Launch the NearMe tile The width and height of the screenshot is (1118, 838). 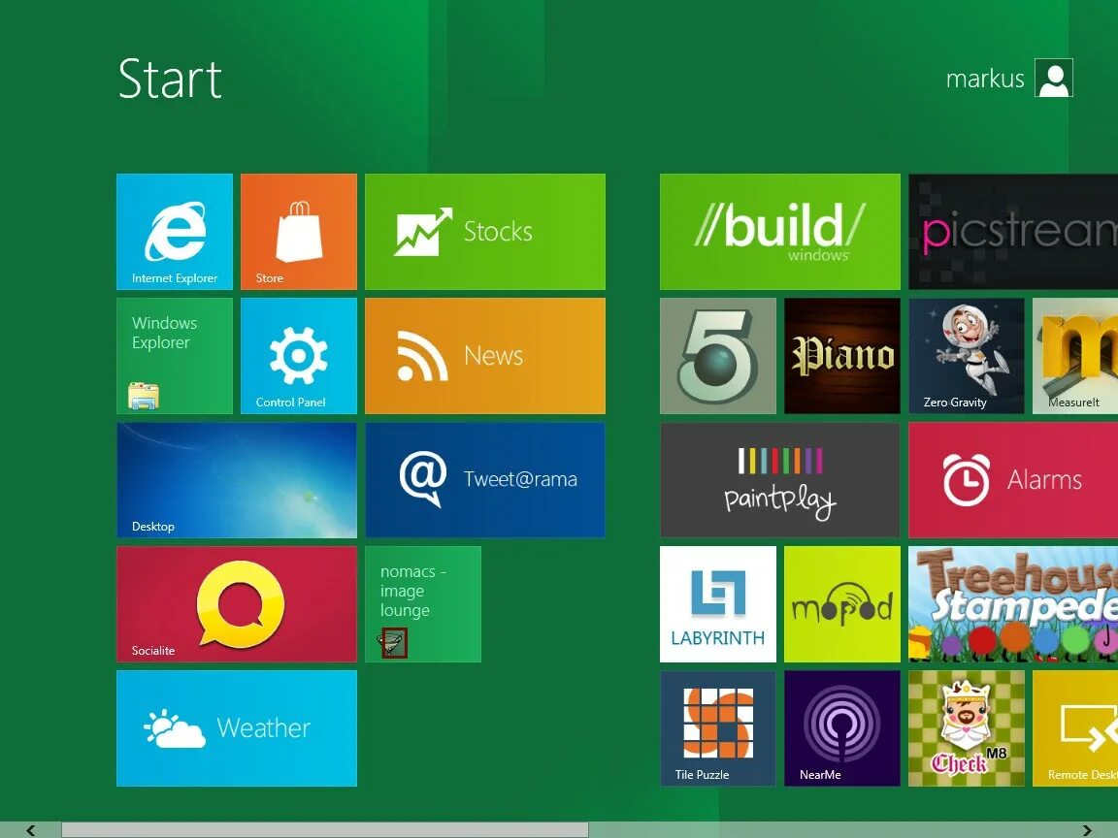842,728
